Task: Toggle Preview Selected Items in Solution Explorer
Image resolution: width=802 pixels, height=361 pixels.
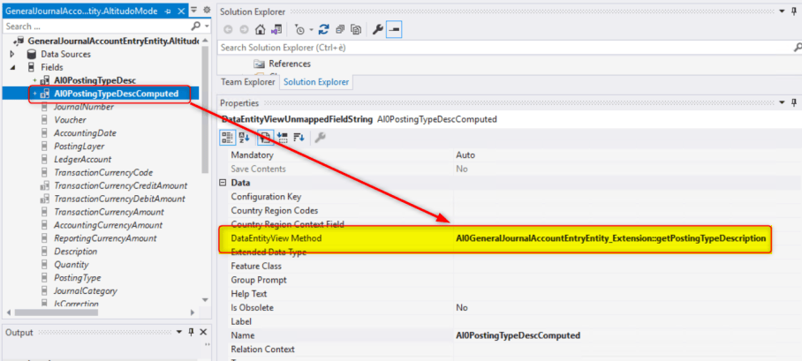Action: click(x=394, y=30)
